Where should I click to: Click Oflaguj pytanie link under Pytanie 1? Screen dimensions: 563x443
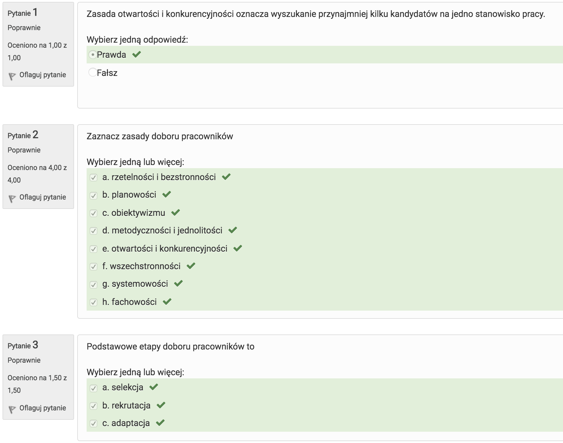coord(43,75)
